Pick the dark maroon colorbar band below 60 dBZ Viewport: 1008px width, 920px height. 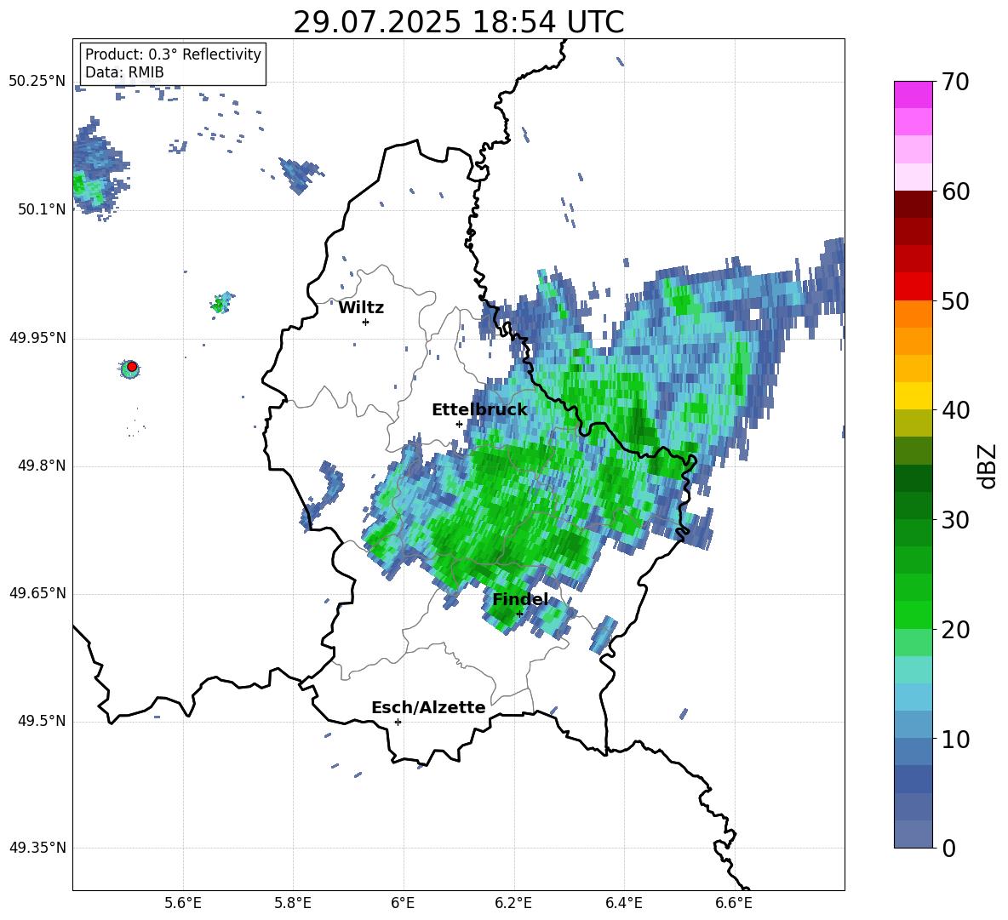pos(913,204)
